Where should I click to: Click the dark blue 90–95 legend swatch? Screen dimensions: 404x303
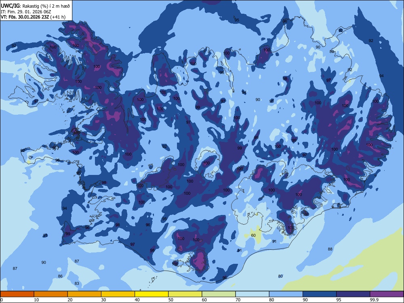[x=320, y=294]
